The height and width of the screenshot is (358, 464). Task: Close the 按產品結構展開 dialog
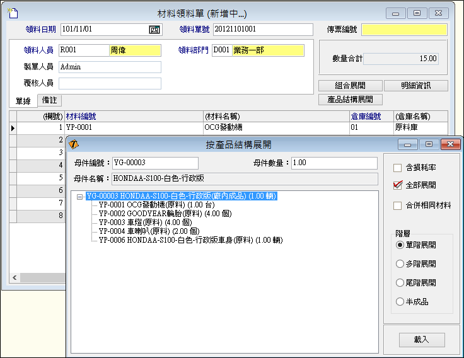coord(450,144)
